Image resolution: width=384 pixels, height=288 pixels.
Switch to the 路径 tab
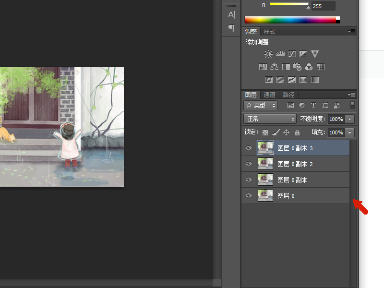click(288, 95)
